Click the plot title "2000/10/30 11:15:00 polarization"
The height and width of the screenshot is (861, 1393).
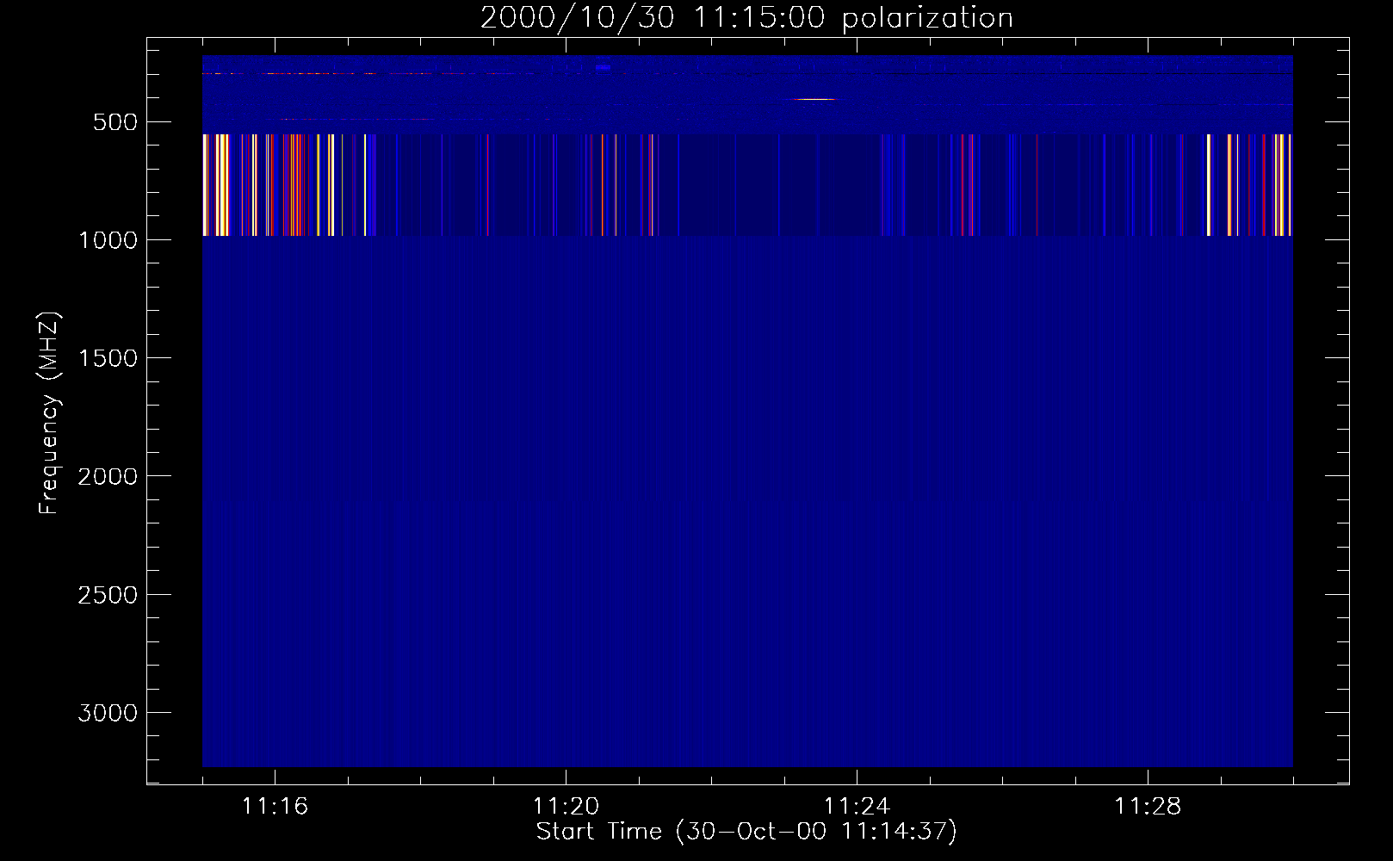(746, 18)
